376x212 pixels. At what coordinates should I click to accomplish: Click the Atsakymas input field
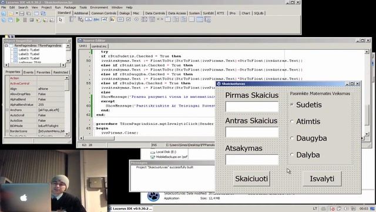[x=252, y=160]
